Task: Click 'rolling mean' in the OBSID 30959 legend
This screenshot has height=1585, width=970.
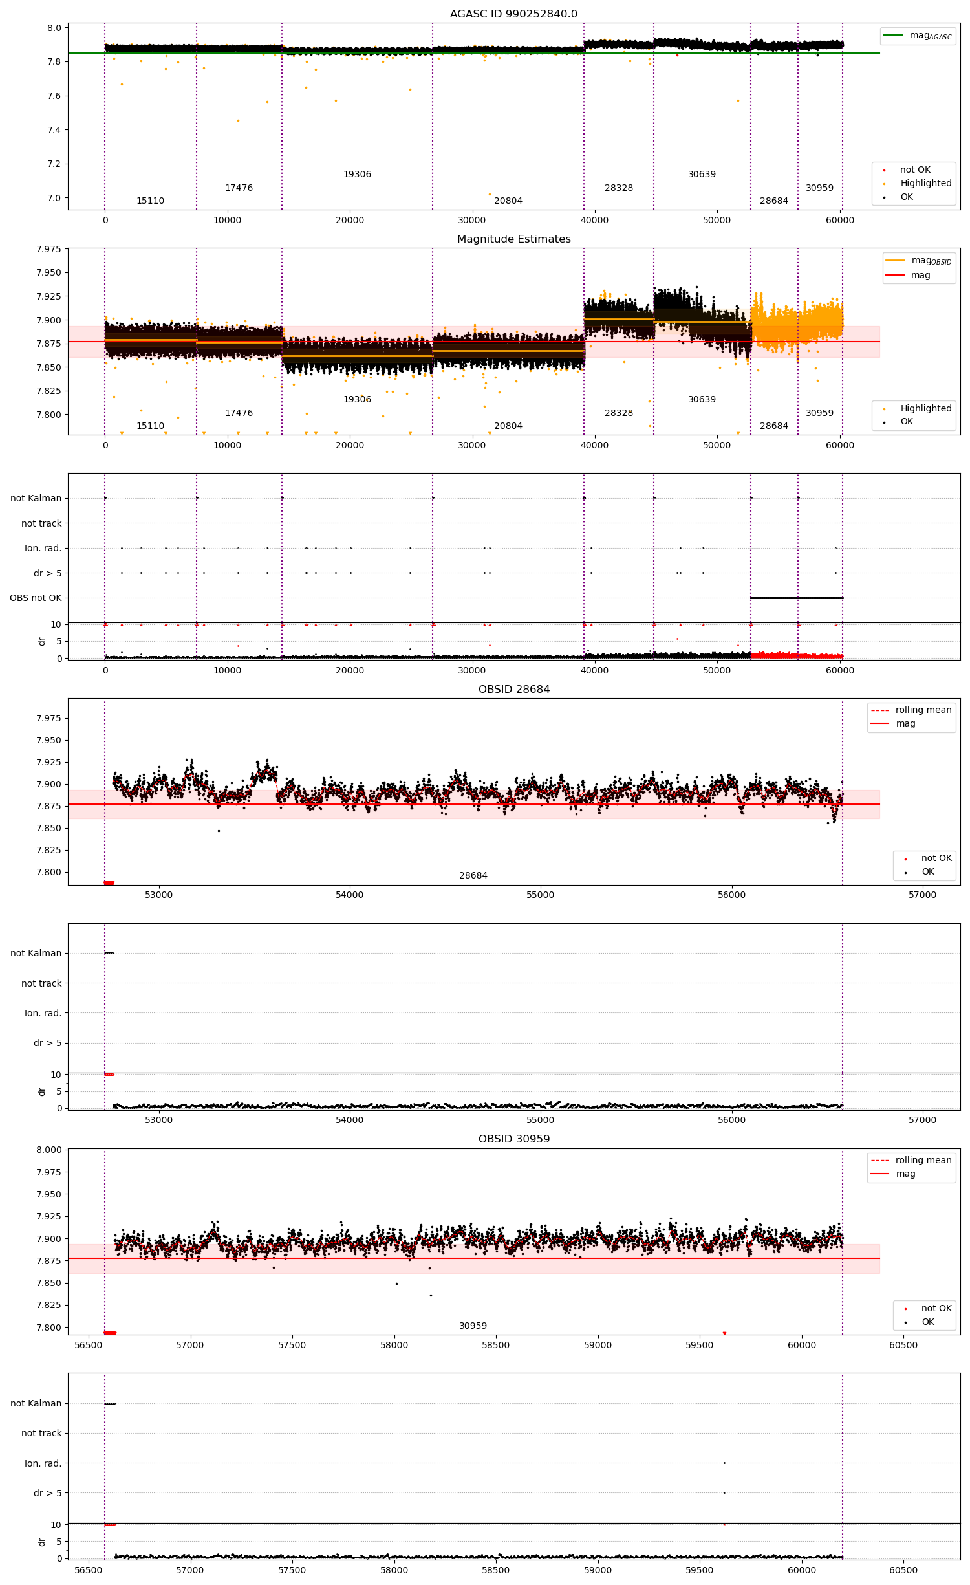Action: point(923,1160)
